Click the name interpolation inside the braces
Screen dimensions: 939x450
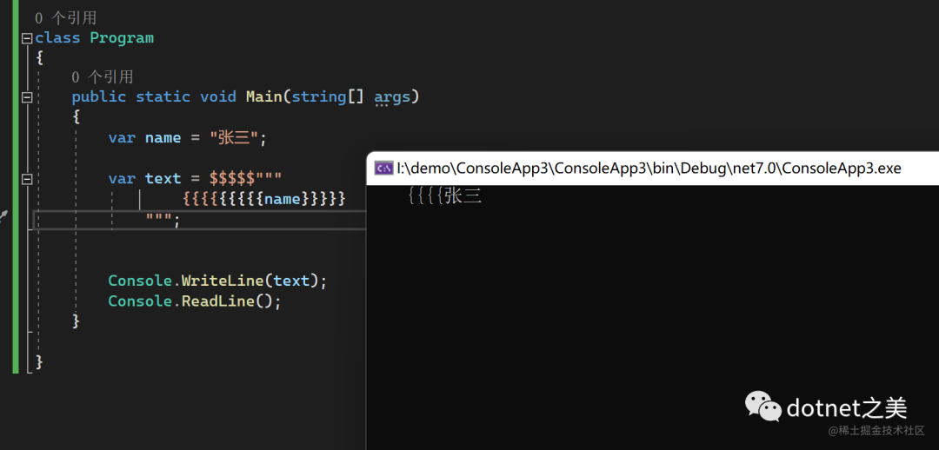[283, 199]
